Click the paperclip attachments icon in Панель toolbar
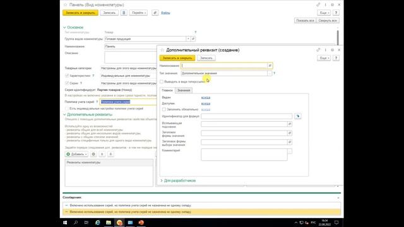This screenshot has height=227, width=404. [155, 13]
